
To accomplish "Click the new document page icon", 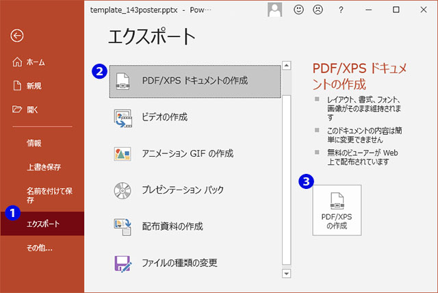I will (17, 86).
